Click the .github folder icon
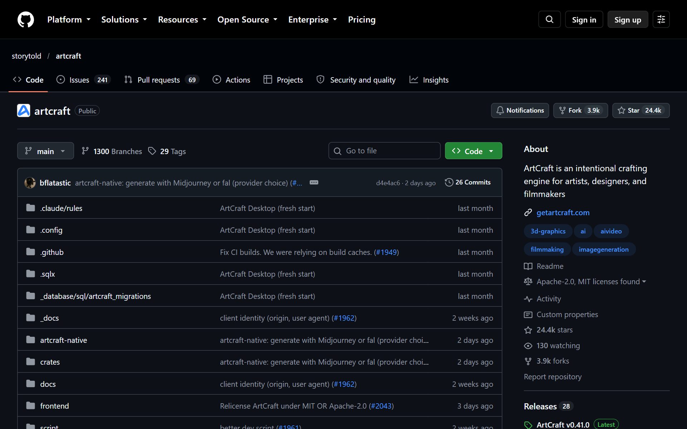This screenshot has width=687, height=429. (31, 252)
